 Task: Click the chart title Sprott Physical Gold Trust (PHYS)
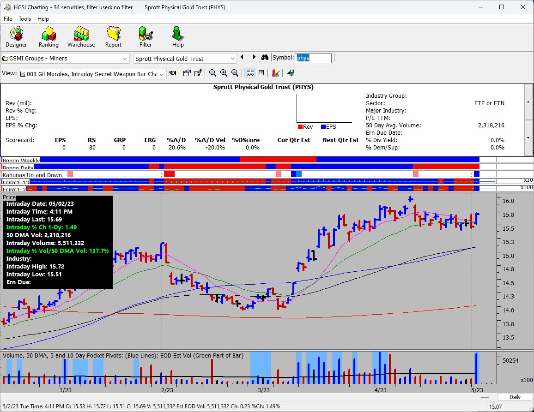[x=263, y=87]
